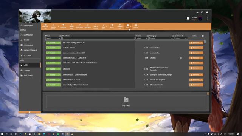The height and width of the screenshot is (136, 242).
Task: Toggle Enabled for Power Hotkeys mod
Action: 53,43
